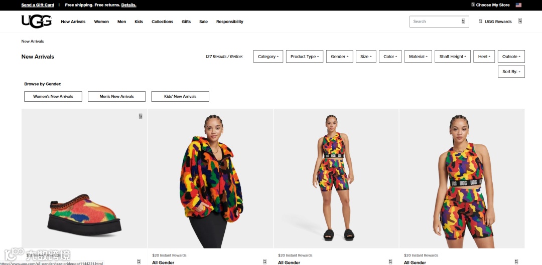Open the shopping cart icon

(x=520, y=21)
